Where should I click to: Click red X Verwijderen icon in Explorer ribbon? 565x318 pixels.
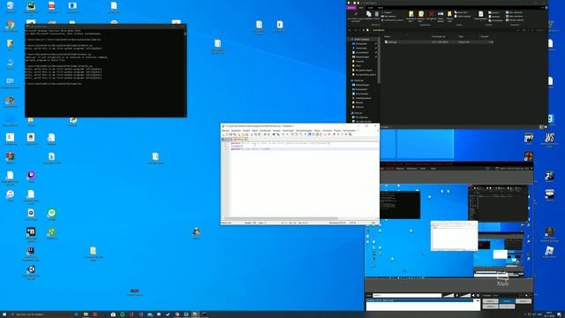click(431, 14)
